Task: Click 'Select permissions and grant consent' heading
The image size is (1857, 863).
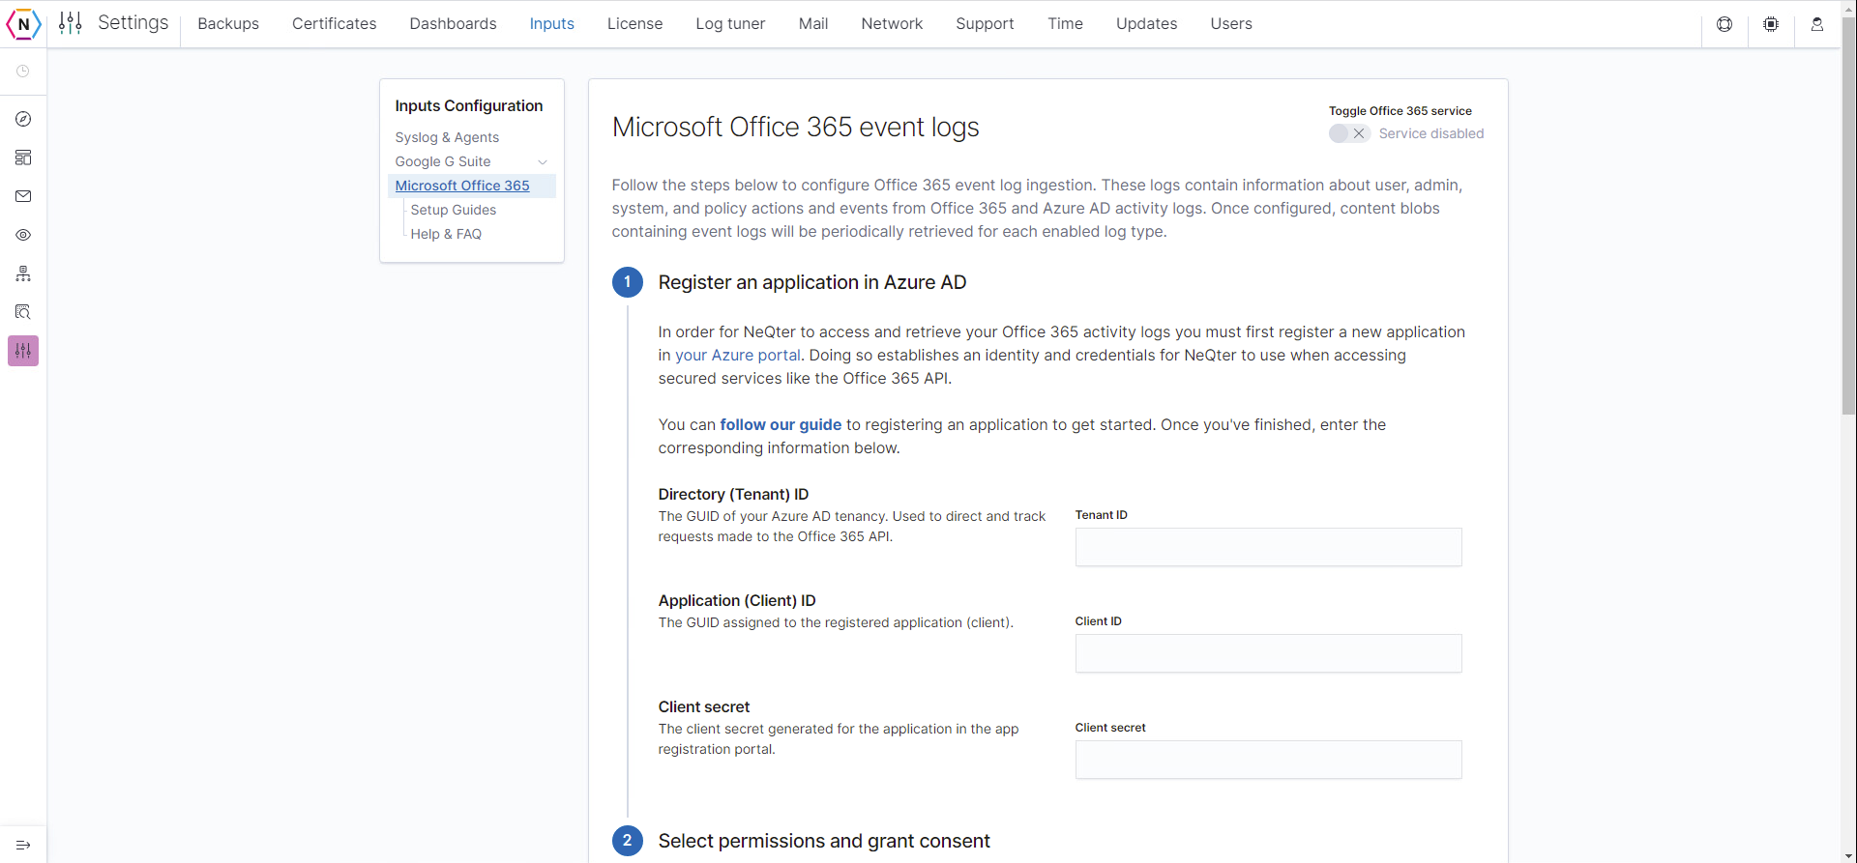Action: (x=824, y=841)
